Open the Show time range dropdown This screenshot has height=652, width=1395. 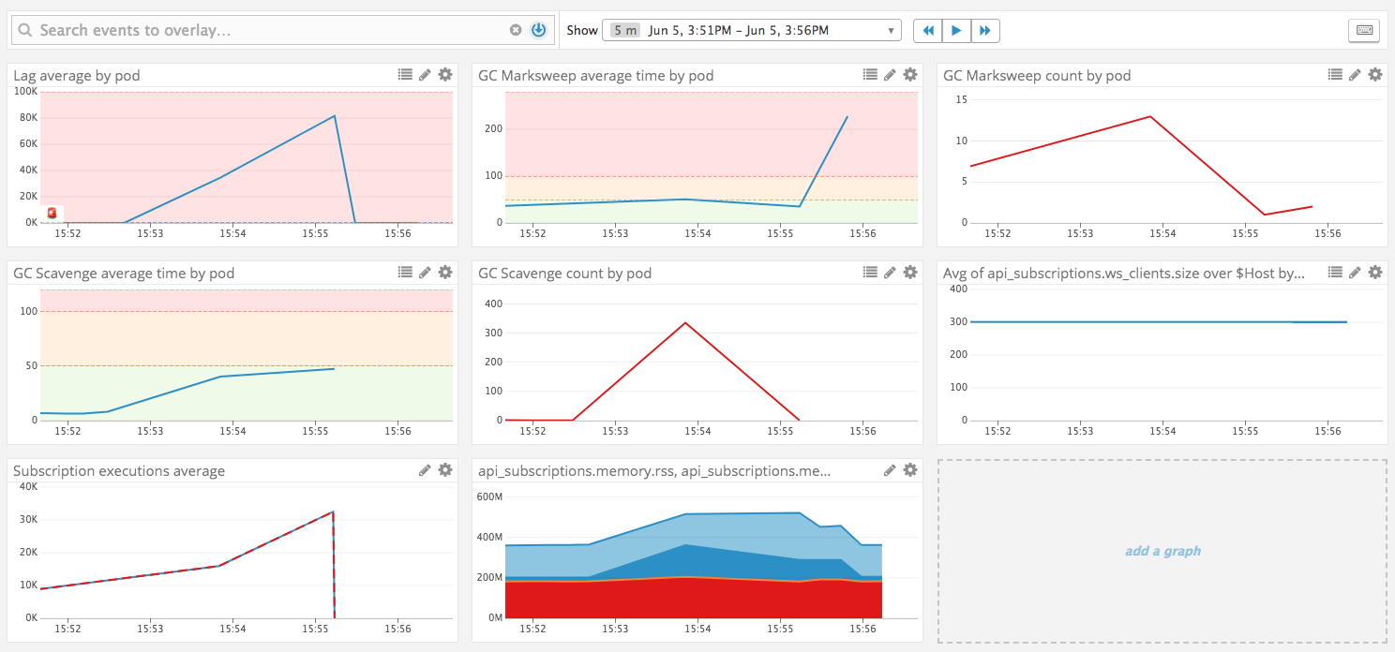(x=891, y=29)
